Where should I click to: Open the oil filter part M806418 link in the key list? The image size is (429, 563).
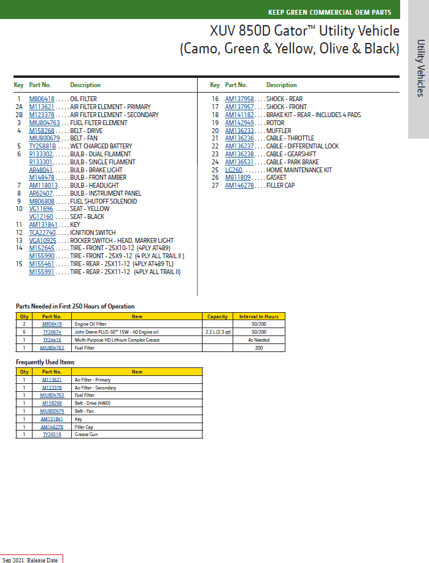coord(42,99)
